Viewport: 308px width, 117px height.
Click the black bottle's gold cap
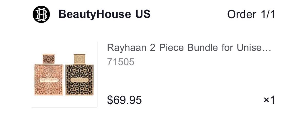coord(79,59)
